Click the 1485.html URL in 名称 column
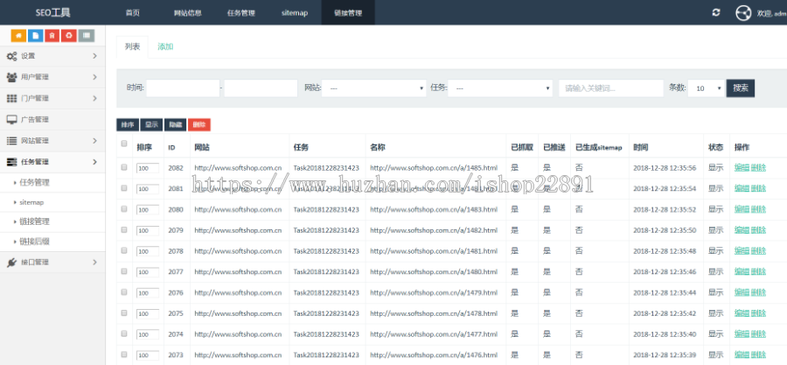The image size is (787, 365). pos(434,168)
